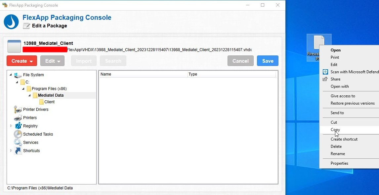
Task: Expand the Registry tree node
Action: 11,126
